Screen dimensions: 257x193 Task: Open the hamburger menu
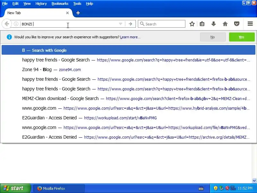click(x=250, y=24)
